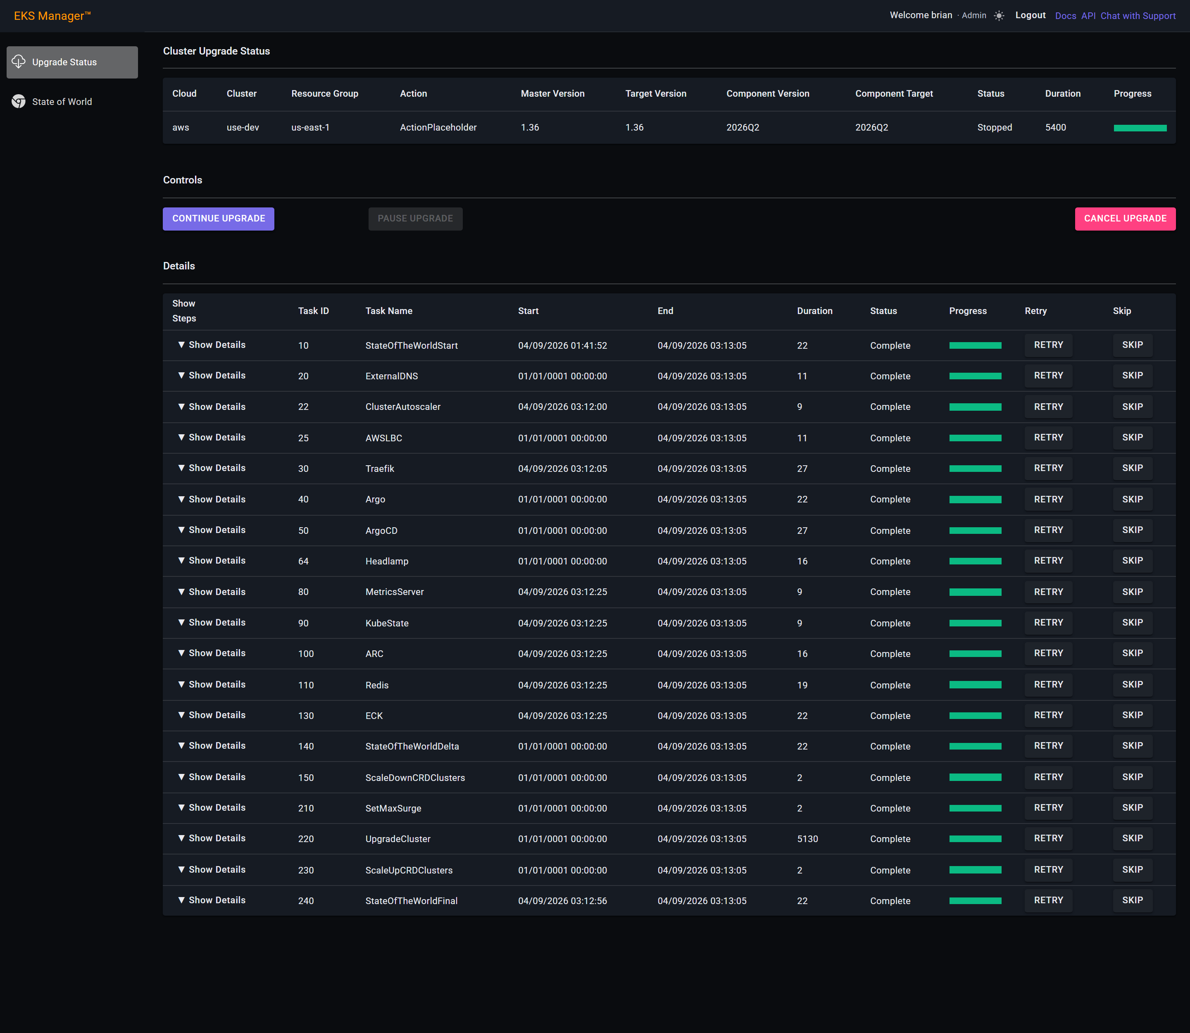
Task: Click the ActionPlaceholder action cell
Action: point(438,127)
